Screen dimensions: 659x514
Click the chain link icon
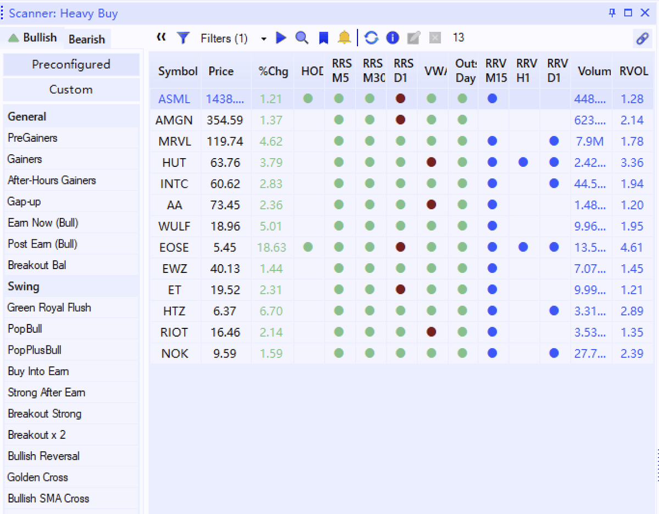[643, 38]
